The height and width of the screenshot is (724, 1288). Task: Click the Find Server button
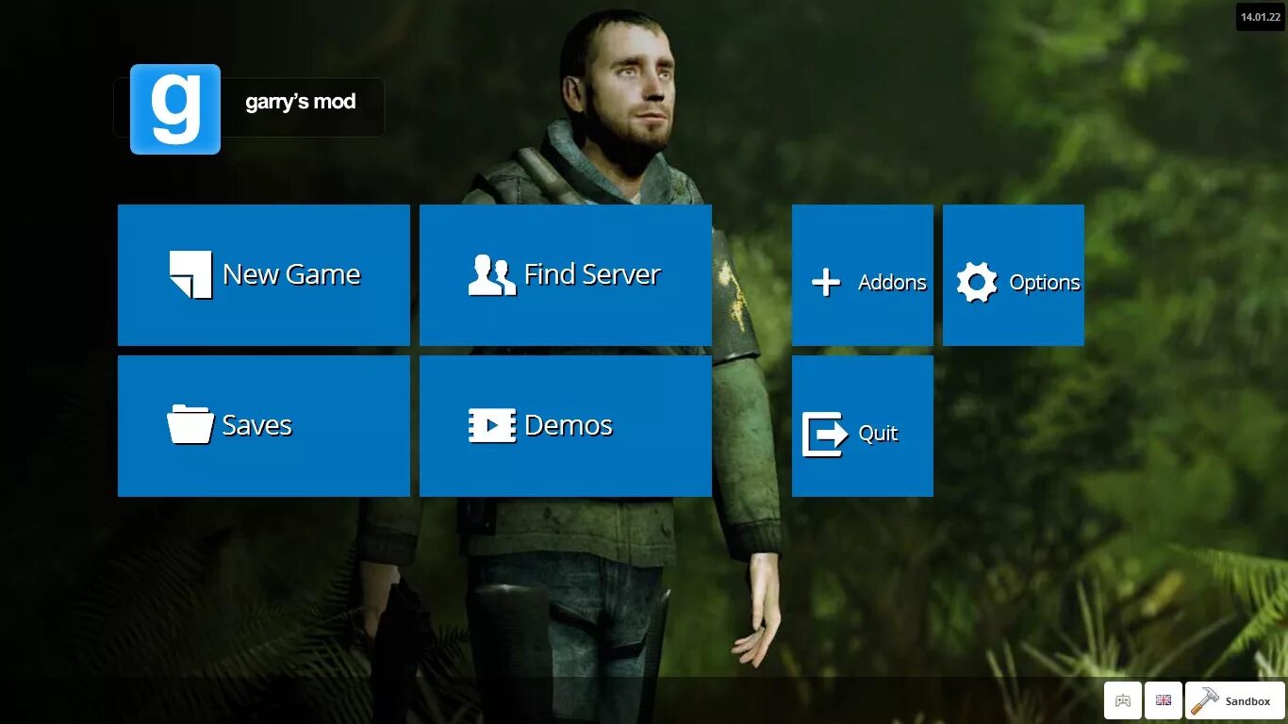pyautogui.click(x=565, y=274)
